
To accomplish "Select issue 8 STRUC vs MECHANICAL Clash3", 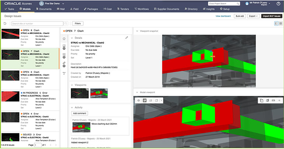I will pos(30,38).
